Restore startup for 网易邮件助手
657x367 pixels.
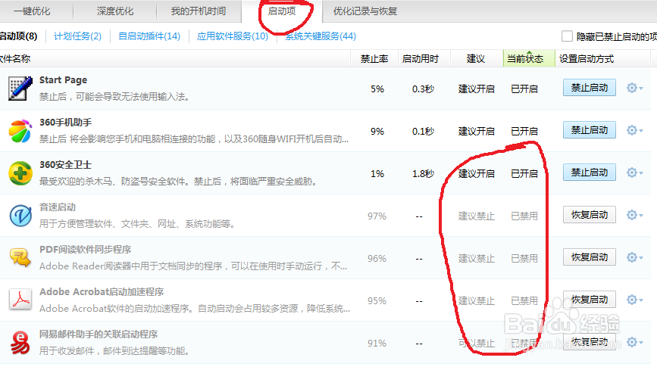[589, 342]
